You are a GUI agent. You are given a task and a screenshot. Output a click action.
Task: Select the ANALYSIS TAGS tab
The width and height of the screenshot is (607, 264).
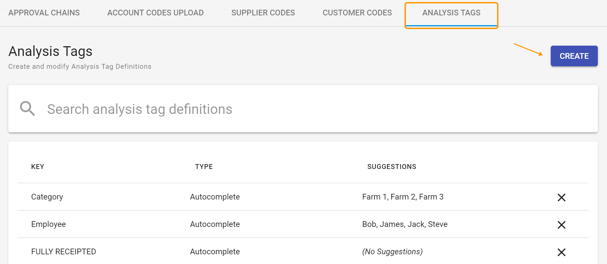click(x=451, y=13)
